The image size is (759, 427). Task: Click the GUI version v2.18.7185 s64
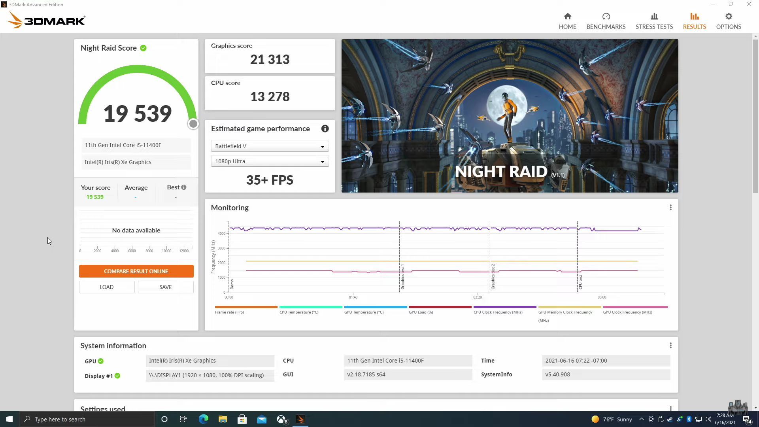[408, 374]
